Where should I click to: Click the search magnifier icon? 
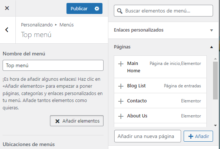[x=119, y=11]
